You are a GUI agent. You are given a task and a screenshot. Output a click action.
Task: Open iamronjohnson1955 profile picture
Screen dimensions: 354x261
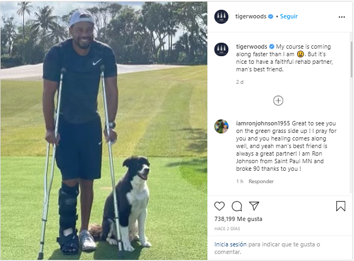(x=221, y=126)
